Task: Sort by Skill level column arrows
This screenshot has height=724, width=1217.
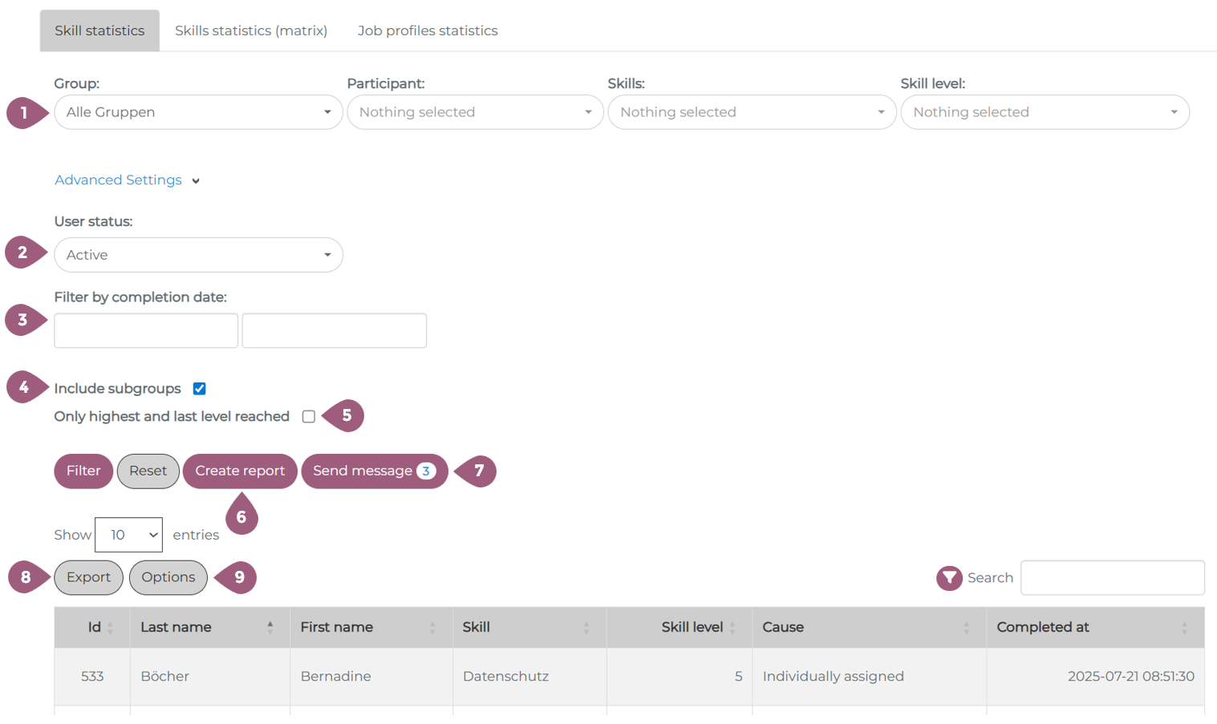Action: click(732, 628)
